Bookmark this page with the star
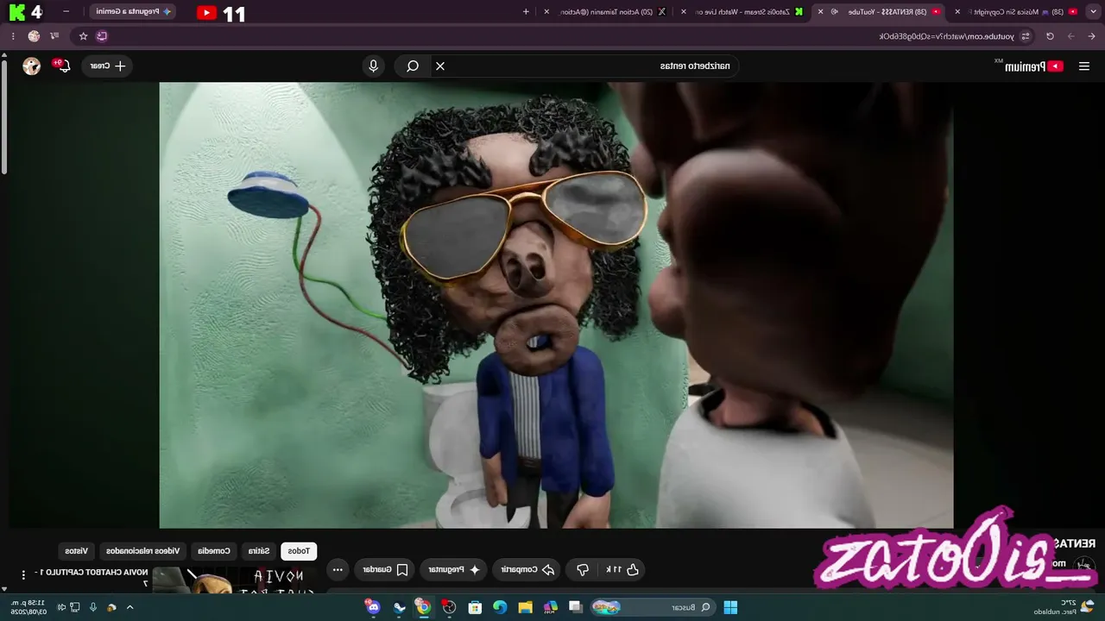The width and height of the screenshot is (1105, 621). click(83, 36)
